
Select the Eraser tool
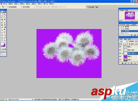(2, 27)
